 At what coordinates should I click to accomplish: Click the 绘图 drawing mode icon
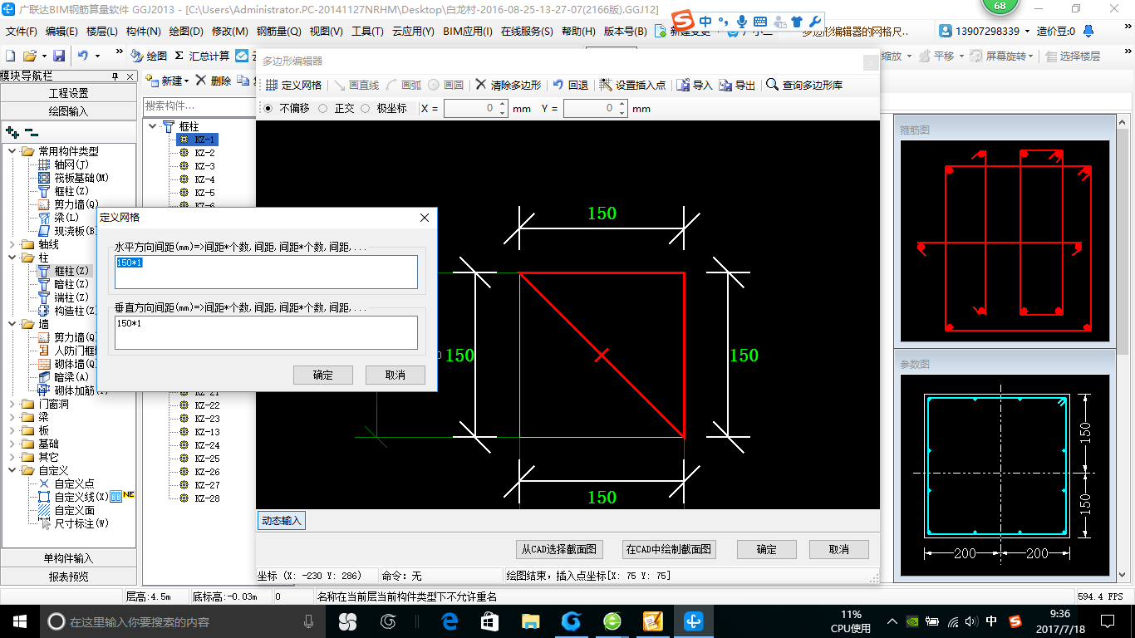point(137,56)
